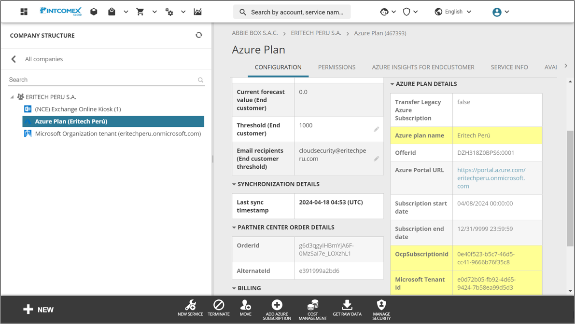Edit the Threshold (End customer) value
Image resolution: width=575 pixels, height=324 pixels.
pyautogui.click(x=376, y=129)
